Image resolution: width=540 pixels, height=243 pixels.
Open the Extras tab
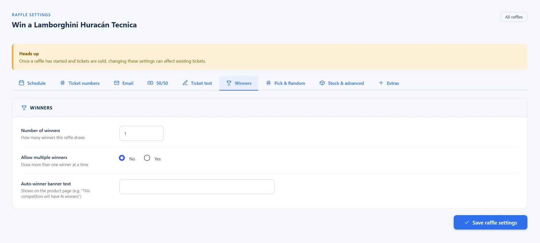389,83
